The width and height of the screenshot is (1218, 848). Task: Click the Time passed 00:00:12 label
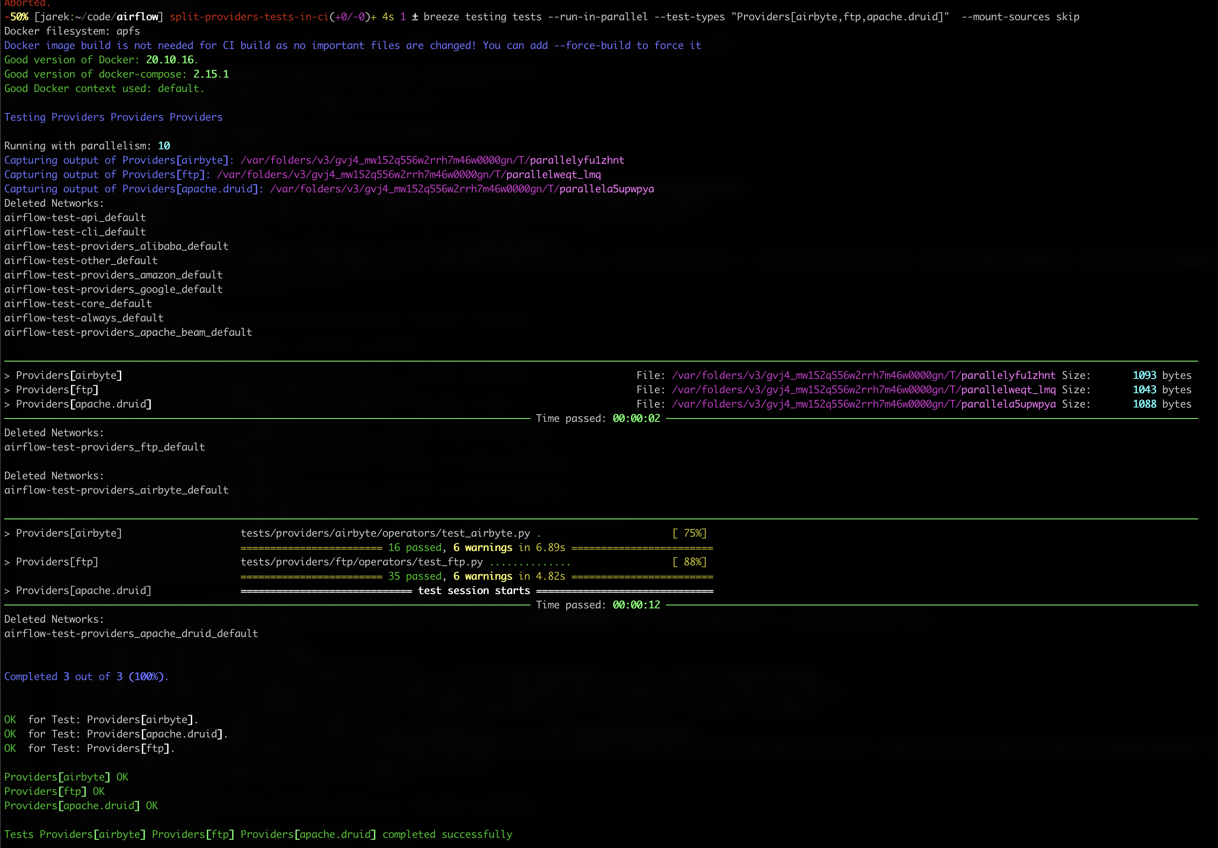click(x=598, y=605)
